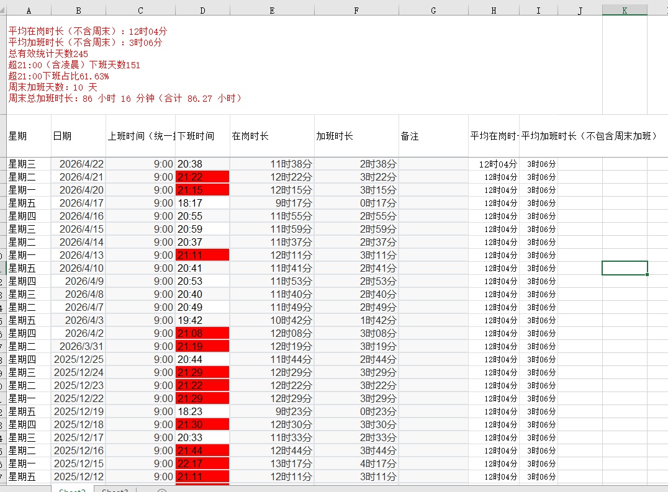
Task: Click the '20:59' off-work time cell
Action: [202, 229]
